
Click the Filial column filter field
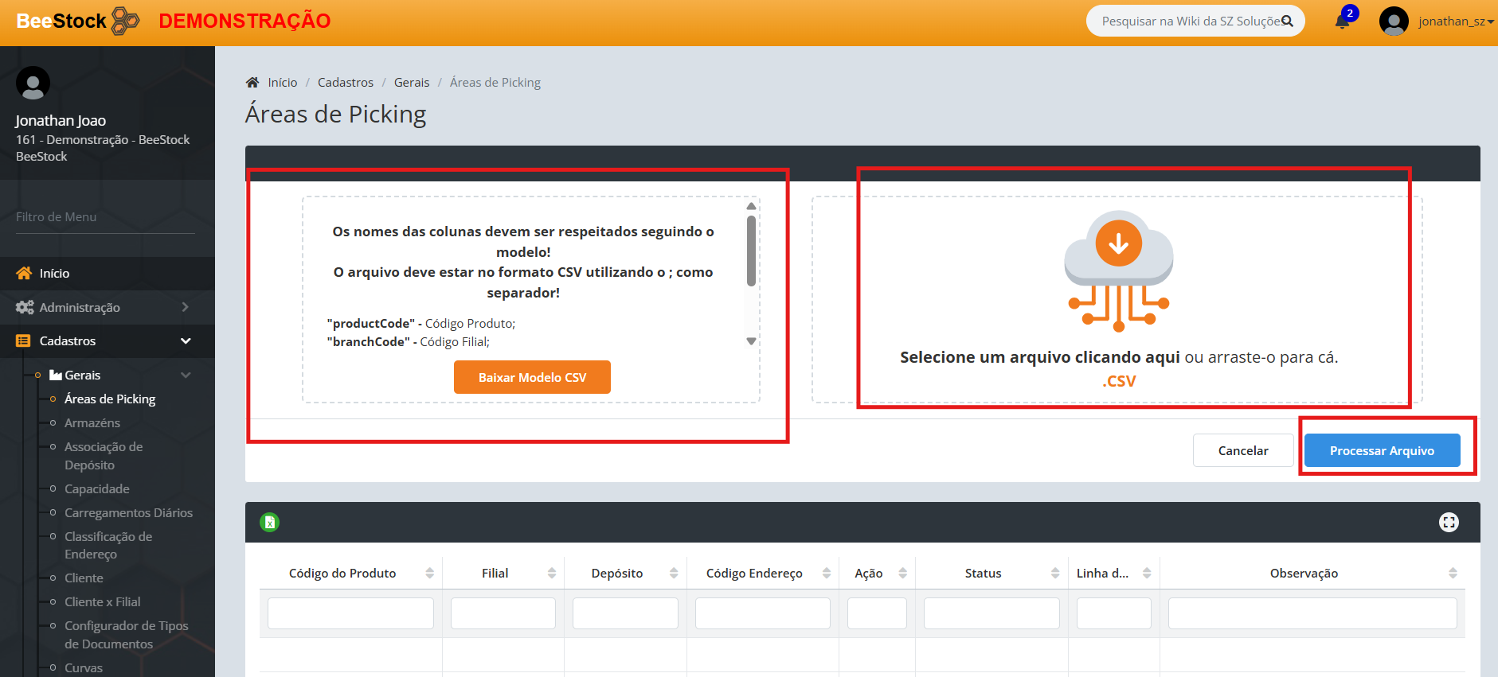(x=503, y=613)
